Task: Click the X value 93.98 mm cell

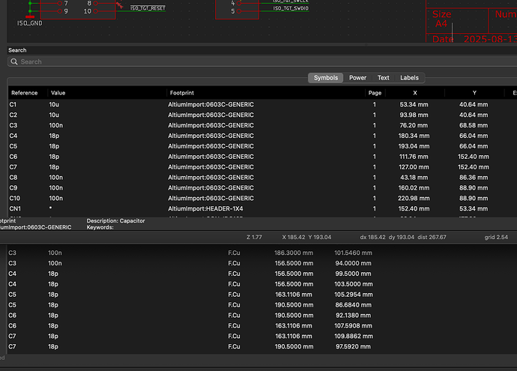Action: click(x=414, y=115)
